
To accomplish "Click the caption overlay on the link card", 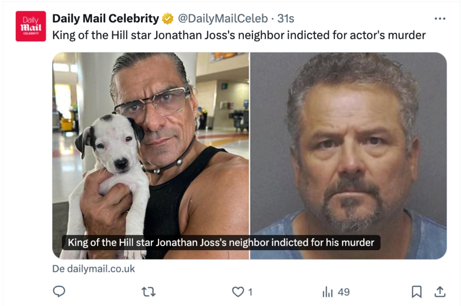I will (x=221, y=243).
